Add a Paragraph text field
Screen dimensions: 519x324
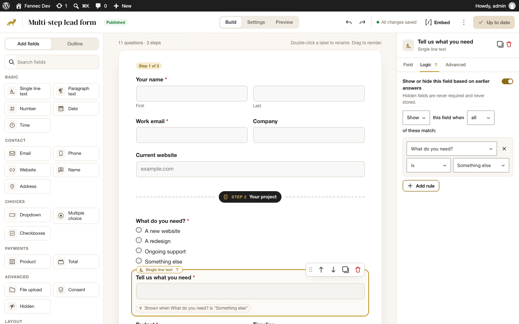click(x=76, y=91)
